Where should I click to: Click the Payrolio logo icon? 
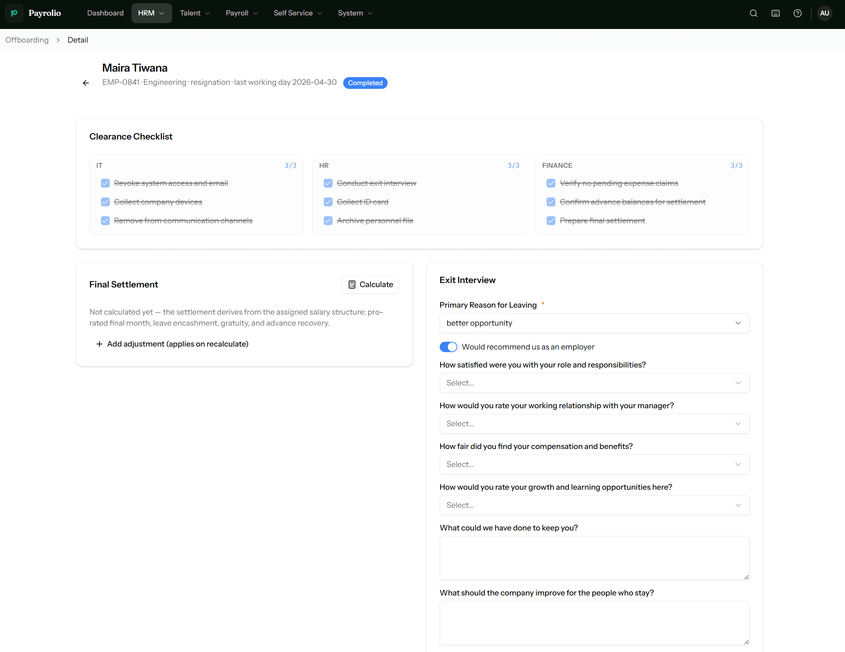click(14, 13)
